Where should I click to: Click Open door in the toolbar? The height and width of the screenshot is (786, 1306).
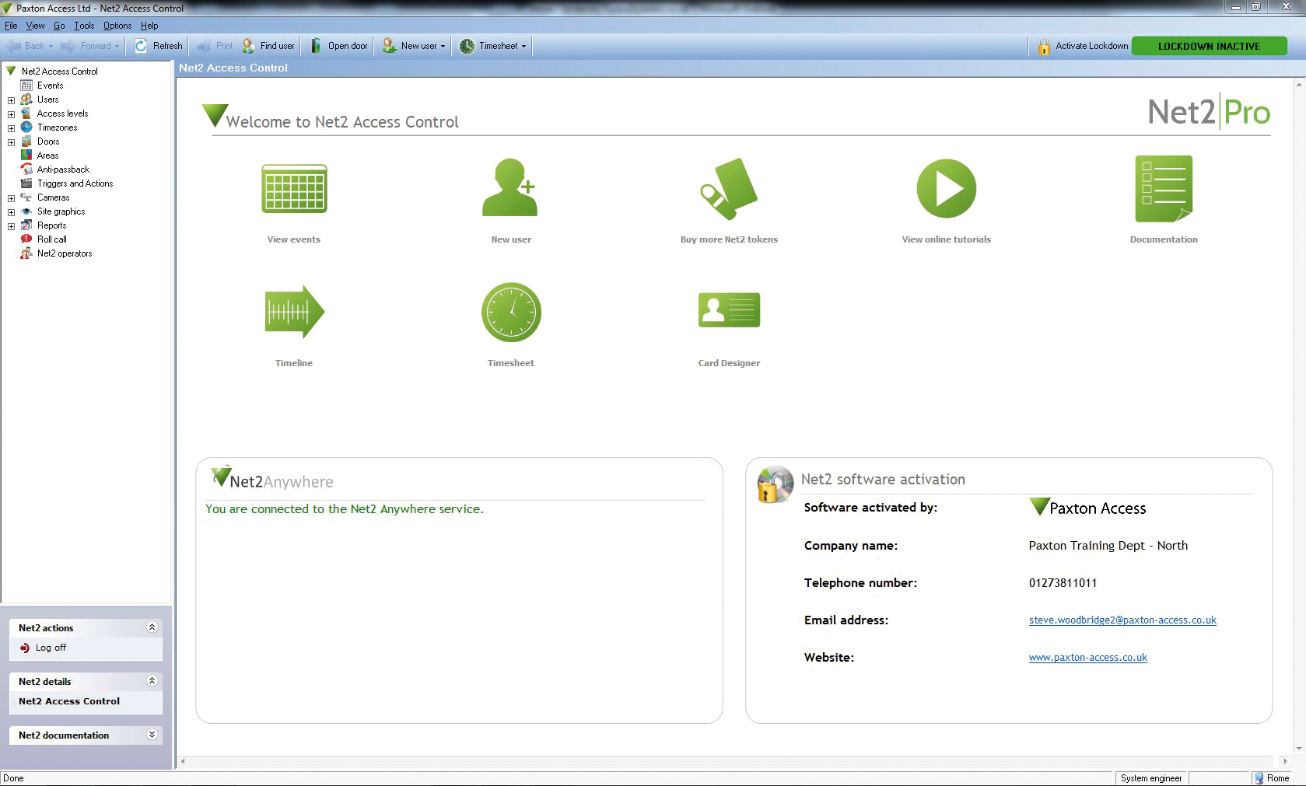tap(339, 46)
